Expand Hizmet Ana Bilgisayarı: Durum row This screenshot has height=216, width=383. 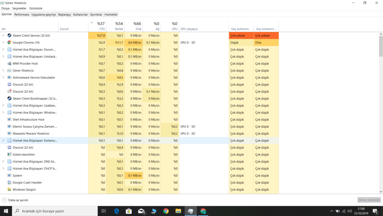pos(3,49)
